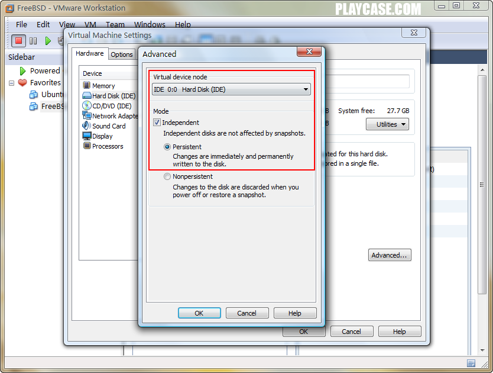Click the Suspend (pause) toolbar icon
The image size is (493, 373).
tap(33, 41)
